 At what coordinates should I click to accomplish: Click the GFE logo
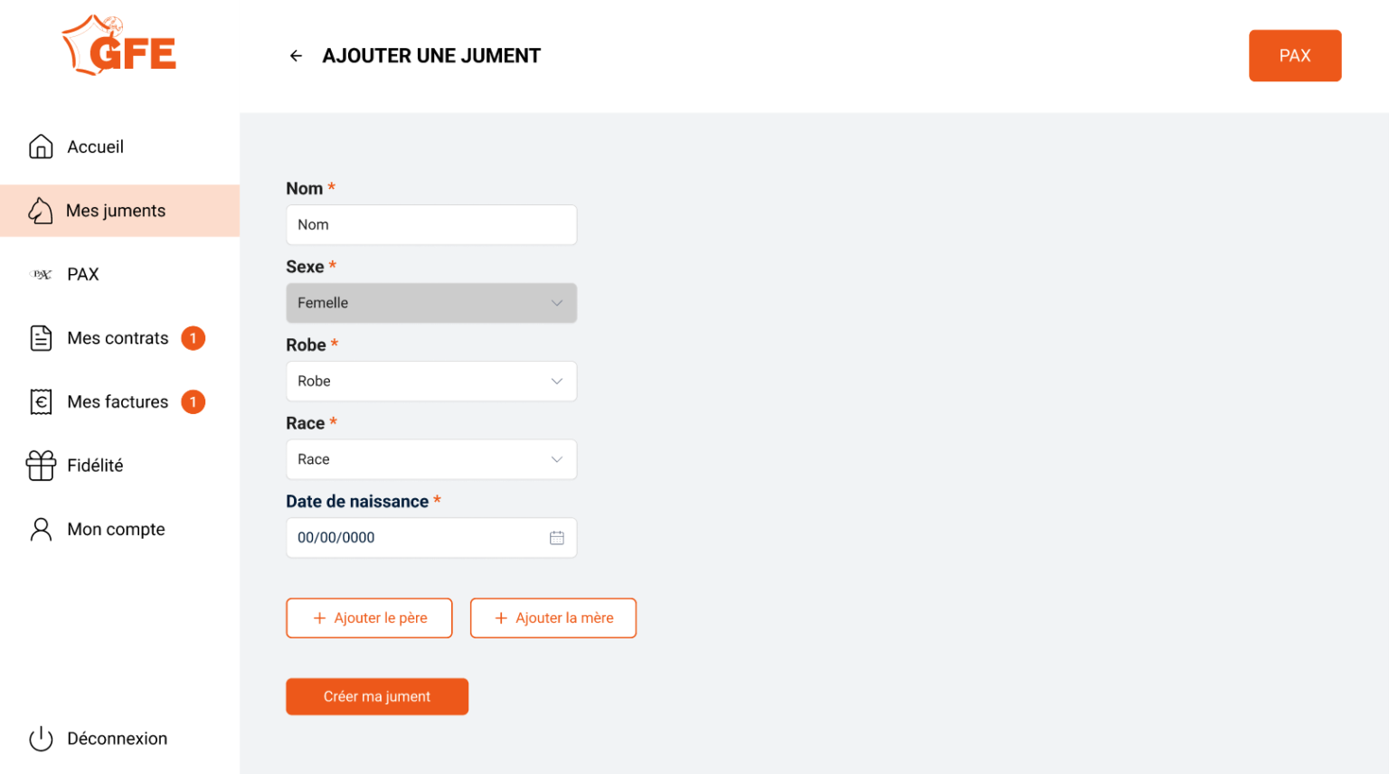click(119, 47)
